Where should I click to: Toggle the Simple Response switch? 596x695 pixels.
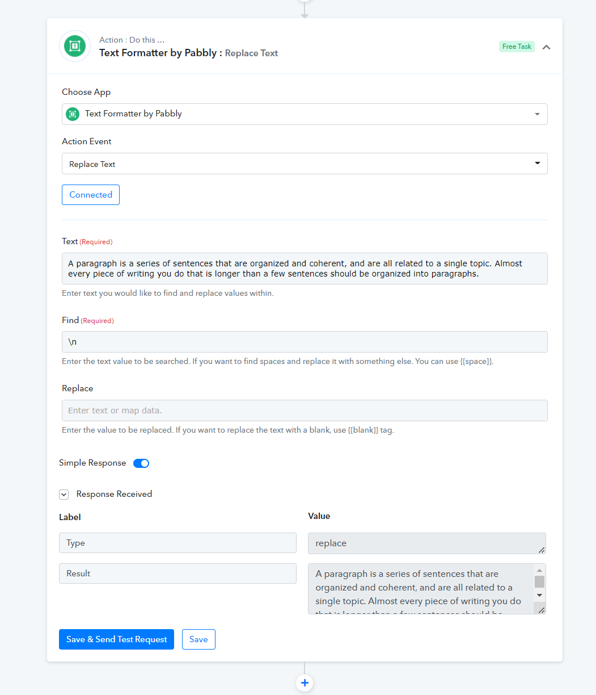[141, 463]
